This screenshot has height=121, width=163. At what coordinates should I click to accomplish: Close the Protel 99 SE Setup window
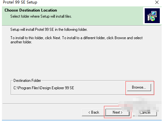[157, 2]
